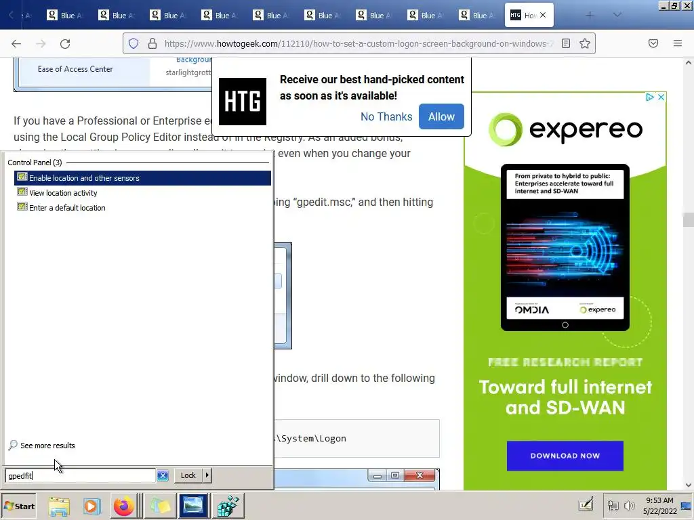Go back to the previous page in Firefox

pyautogui.click(x=16, y=43)
